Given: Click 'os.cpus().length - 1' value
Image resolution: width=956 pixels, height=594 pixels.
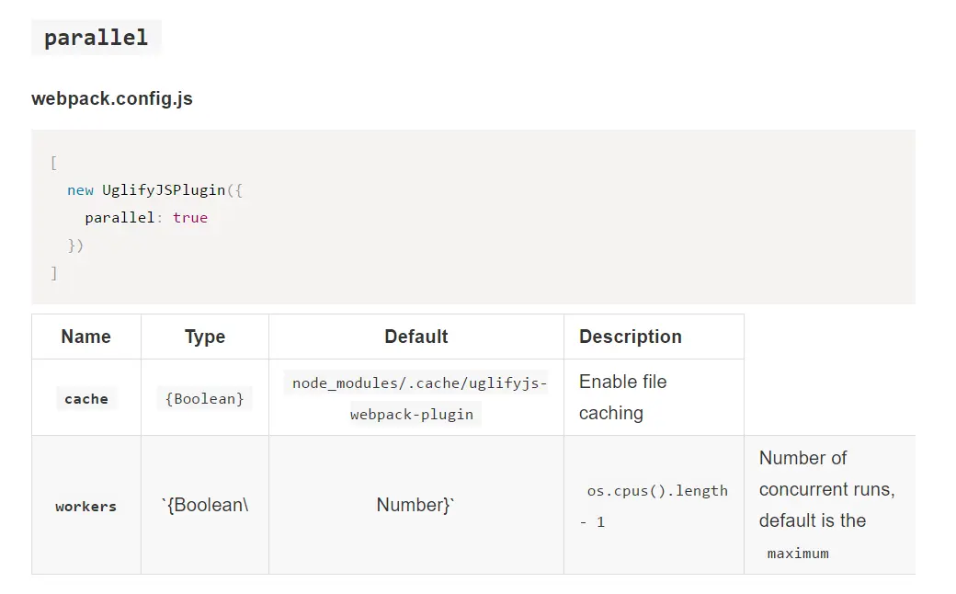Looking at the screenshot, I should 654,506.
